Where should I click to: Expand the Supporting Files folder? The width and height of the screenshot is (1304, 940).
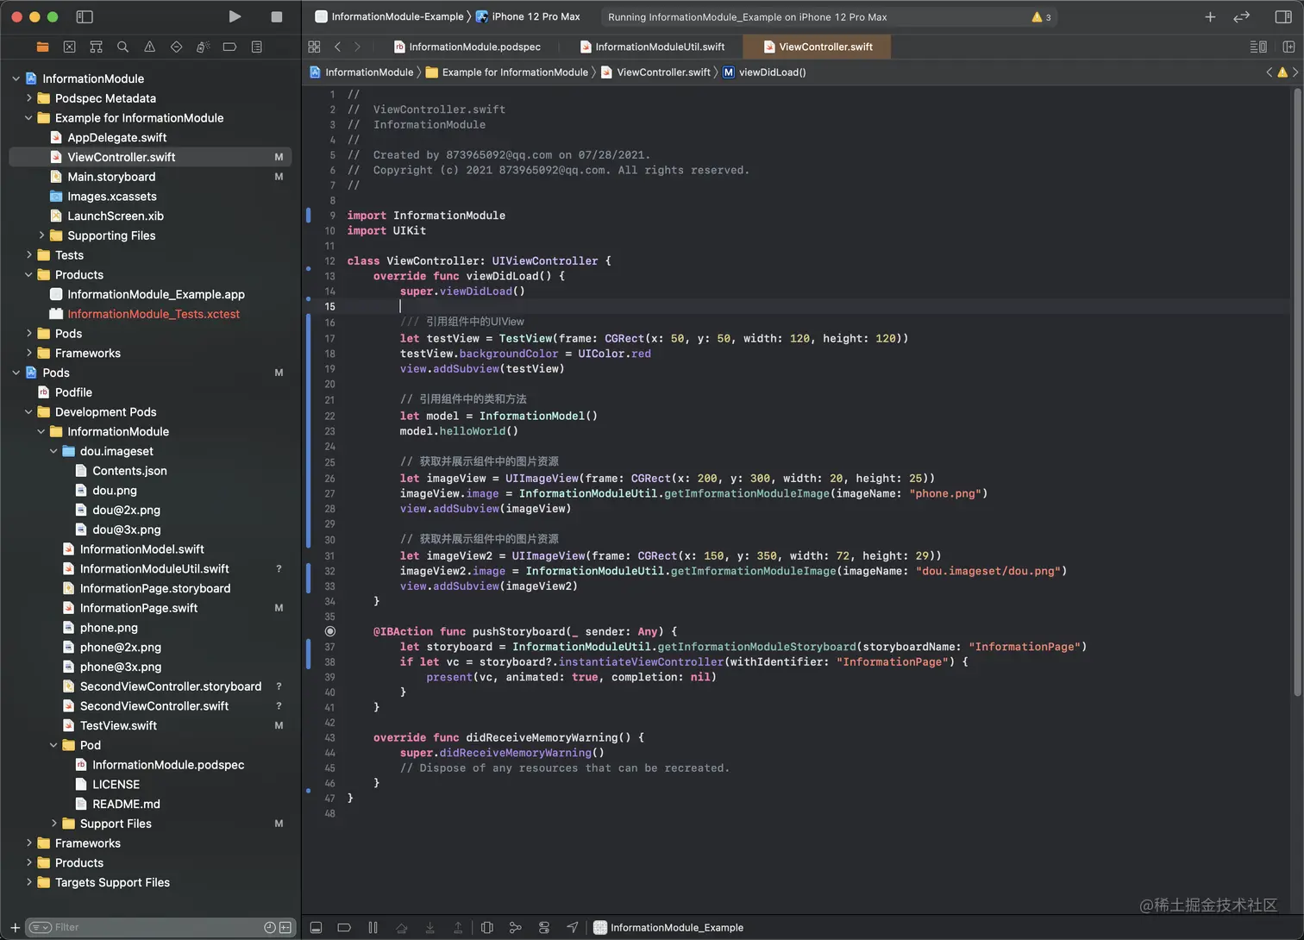coord(41,235)
